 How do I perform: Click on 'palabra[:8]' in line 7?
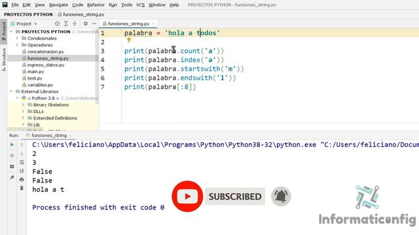170,87
